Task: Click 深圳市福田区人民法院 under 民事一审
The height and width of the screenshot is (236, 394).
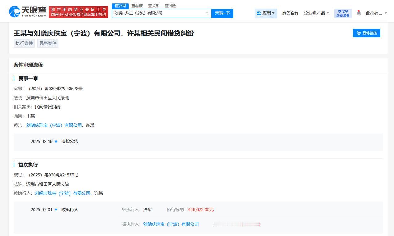Action: pos(48,98)
